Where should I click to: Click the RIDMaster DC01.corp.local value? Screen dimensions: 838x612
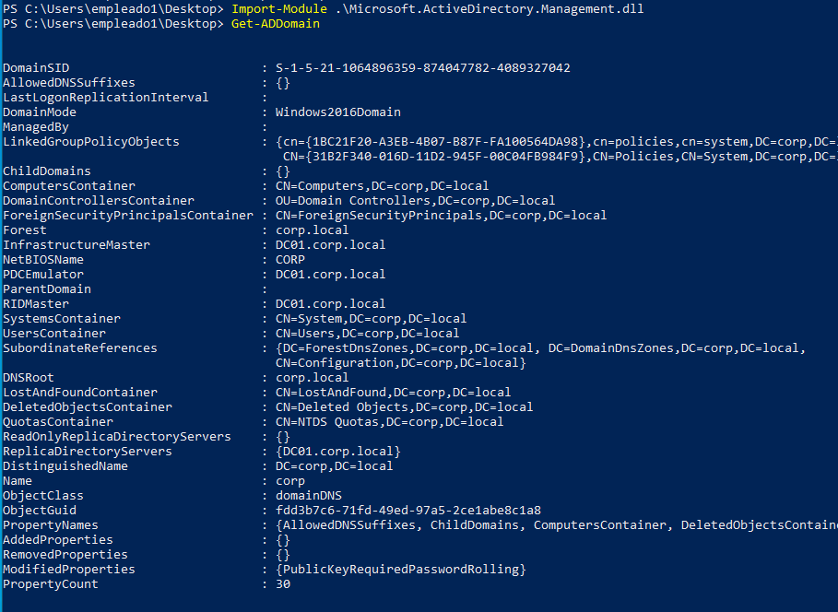coord(330,304)
